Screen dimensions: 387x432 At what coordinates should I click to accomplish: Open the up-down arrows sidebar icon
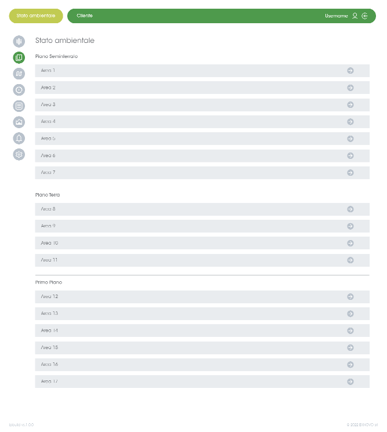pyautogui.click(x=19, y=74)
